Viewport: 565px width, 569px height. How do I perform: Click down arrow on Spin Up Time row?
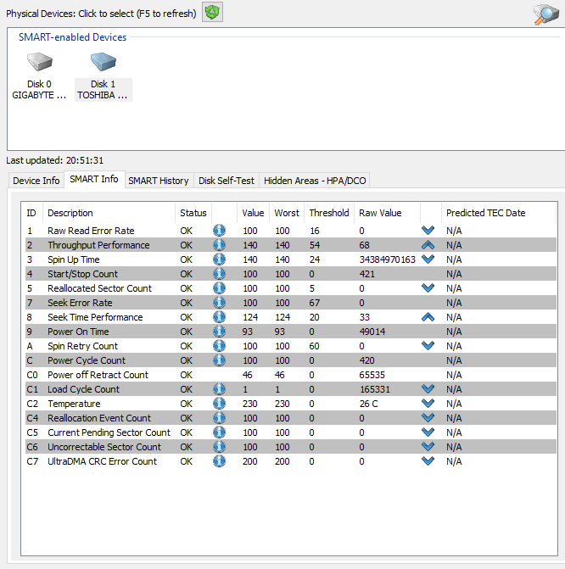coord(428,259)
